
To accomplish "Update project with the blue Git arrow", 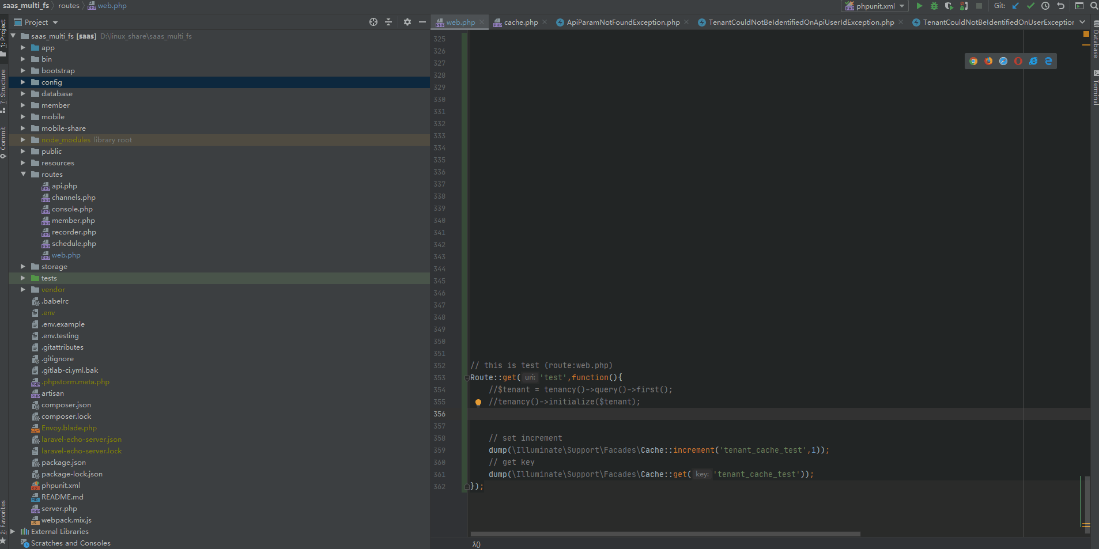I will pos(1014,6).
